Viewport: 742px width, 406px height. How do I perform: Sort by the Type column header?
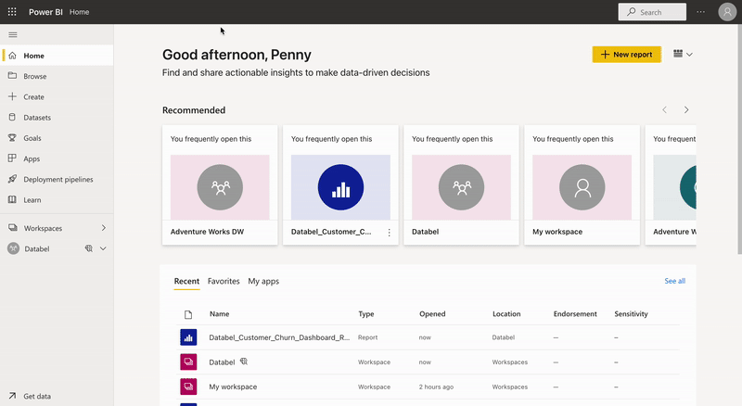[366, 313]
